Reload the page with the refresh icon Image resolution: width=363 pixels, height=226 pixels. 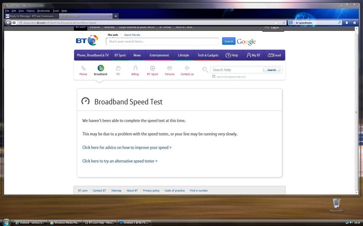coord(284,22)
